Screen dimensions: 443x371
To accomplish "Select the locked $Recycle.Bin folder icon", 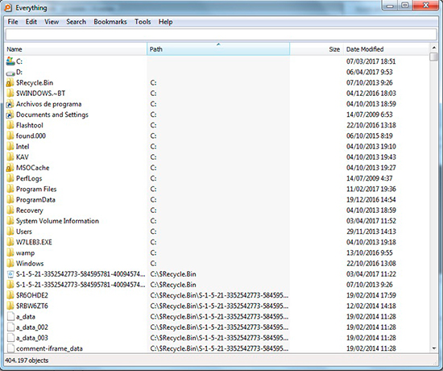I will pyautogui.click(x=10, y=82).
